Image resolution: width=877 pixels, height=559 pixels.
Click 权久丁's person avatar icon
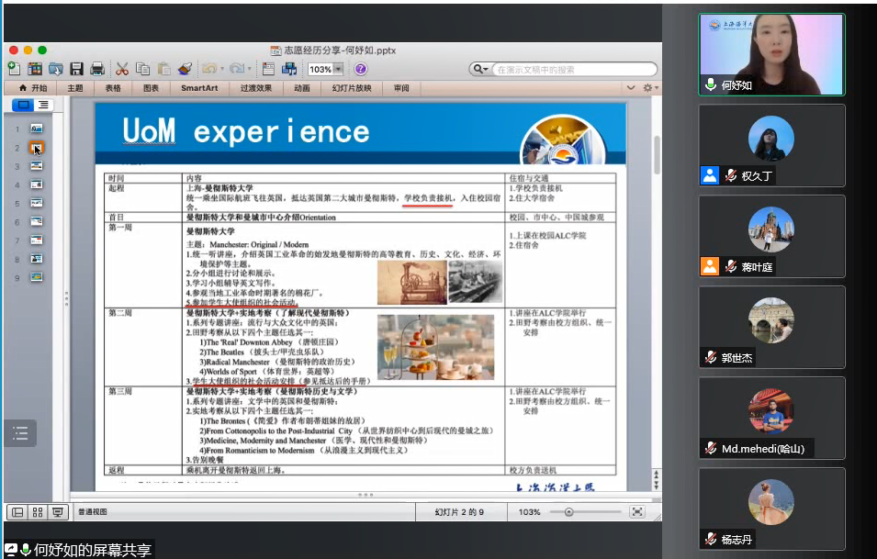click(x=710, y=175)
